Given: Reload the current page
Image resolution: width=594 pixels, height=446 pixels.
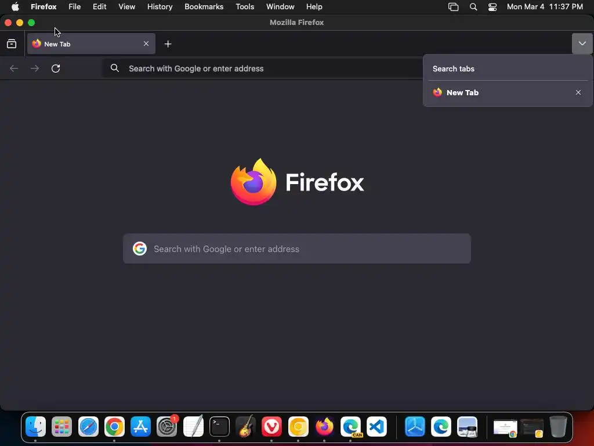Looking at the screenshot, I should pos(56,69).
